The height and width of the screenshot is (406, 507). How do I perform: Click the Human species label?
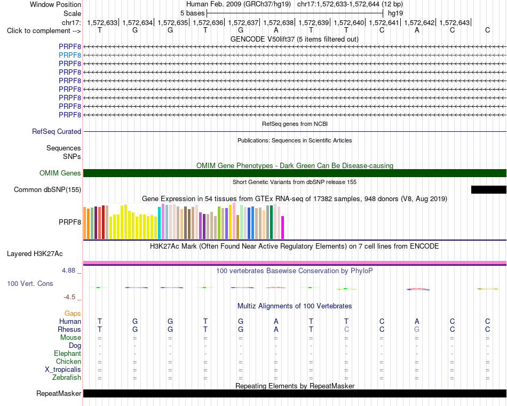click(70, 321)
